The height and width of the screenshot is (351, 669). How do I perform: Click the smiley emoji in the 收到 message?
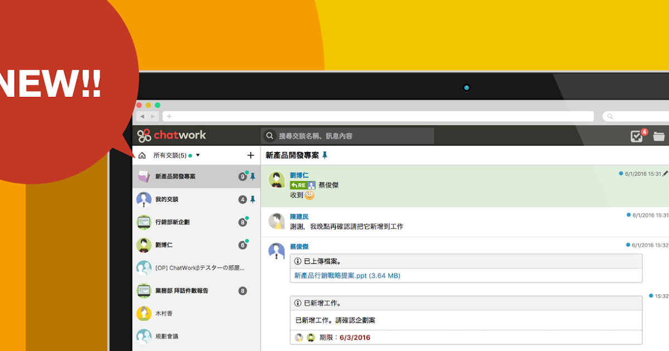pyautogui.click(x=311, y=195)
